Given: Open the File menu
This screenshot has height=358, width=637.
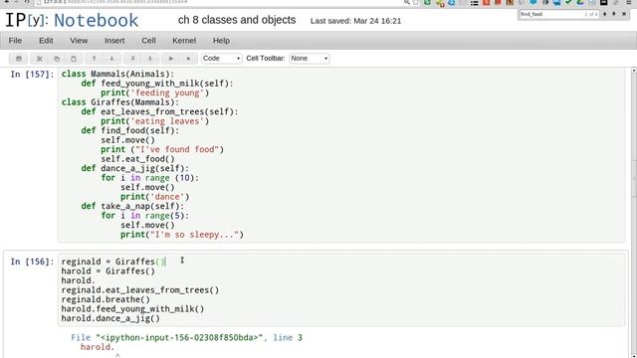Looking at the screenshot, I should pos(15,41).
